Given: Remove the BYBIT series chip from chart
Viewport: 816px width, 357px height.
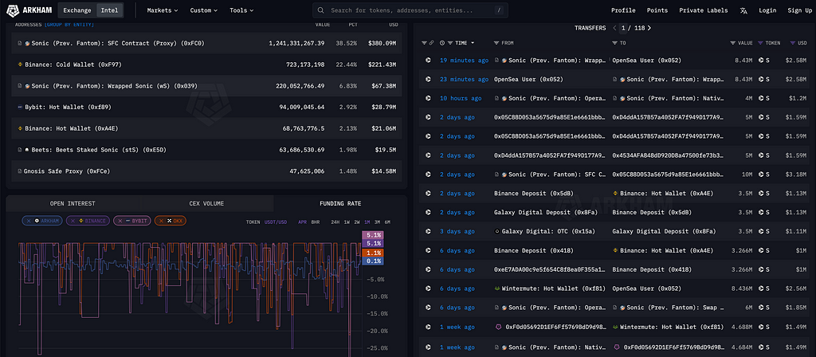Looking at the screenshot, I should tap(120, 221).
